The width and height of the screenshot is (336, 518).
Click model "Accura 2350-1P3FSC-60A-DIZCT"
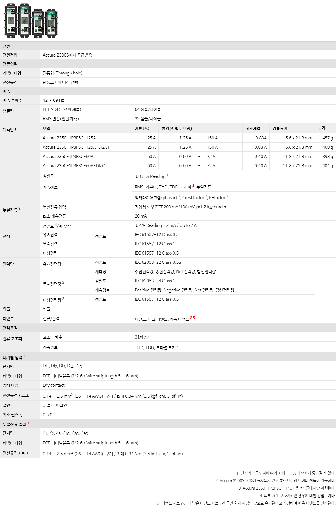[x=75, y=166]
